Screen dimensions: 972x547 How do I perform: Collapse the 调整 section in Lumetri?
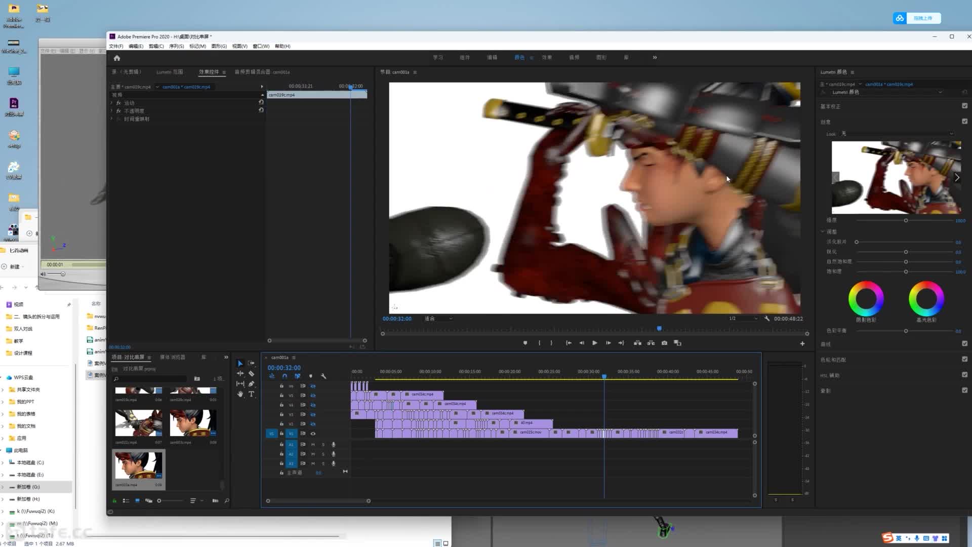click(823, 231)
